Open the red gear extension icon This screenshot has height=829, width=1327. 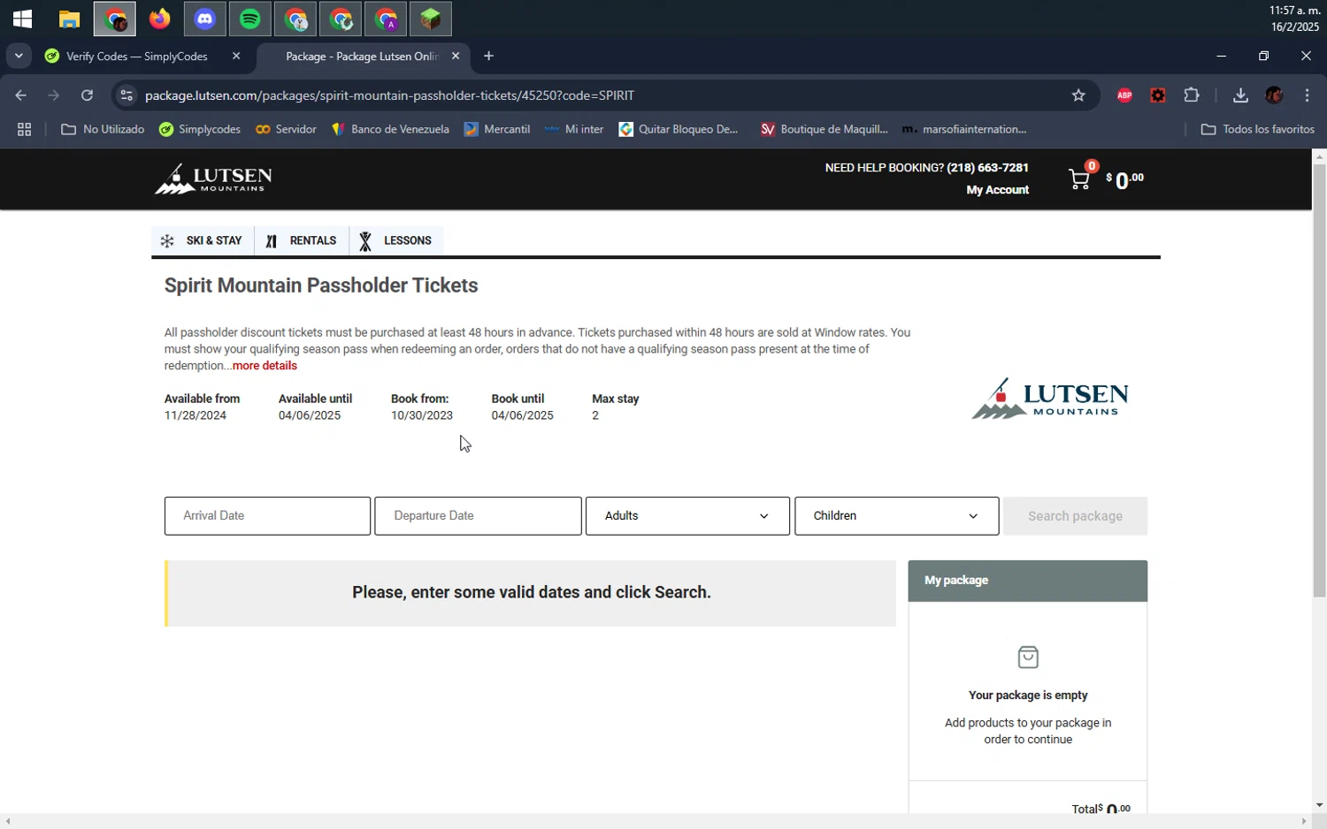click(x=1158, y=95)
